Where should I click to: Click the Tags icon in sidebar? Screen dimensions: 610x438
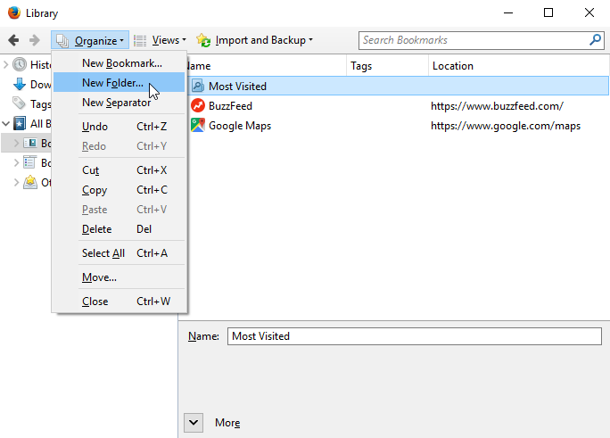pyautogui.click(x=20, y=104)
